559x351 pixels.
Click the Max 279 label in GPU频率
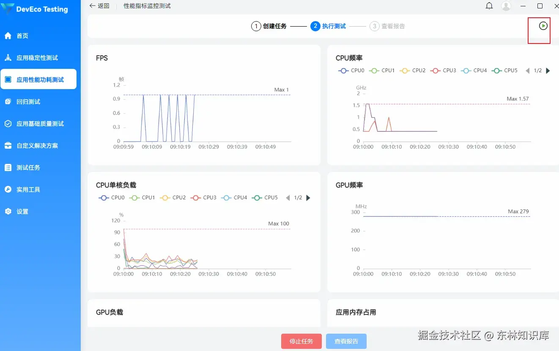(x=518, y=211)
